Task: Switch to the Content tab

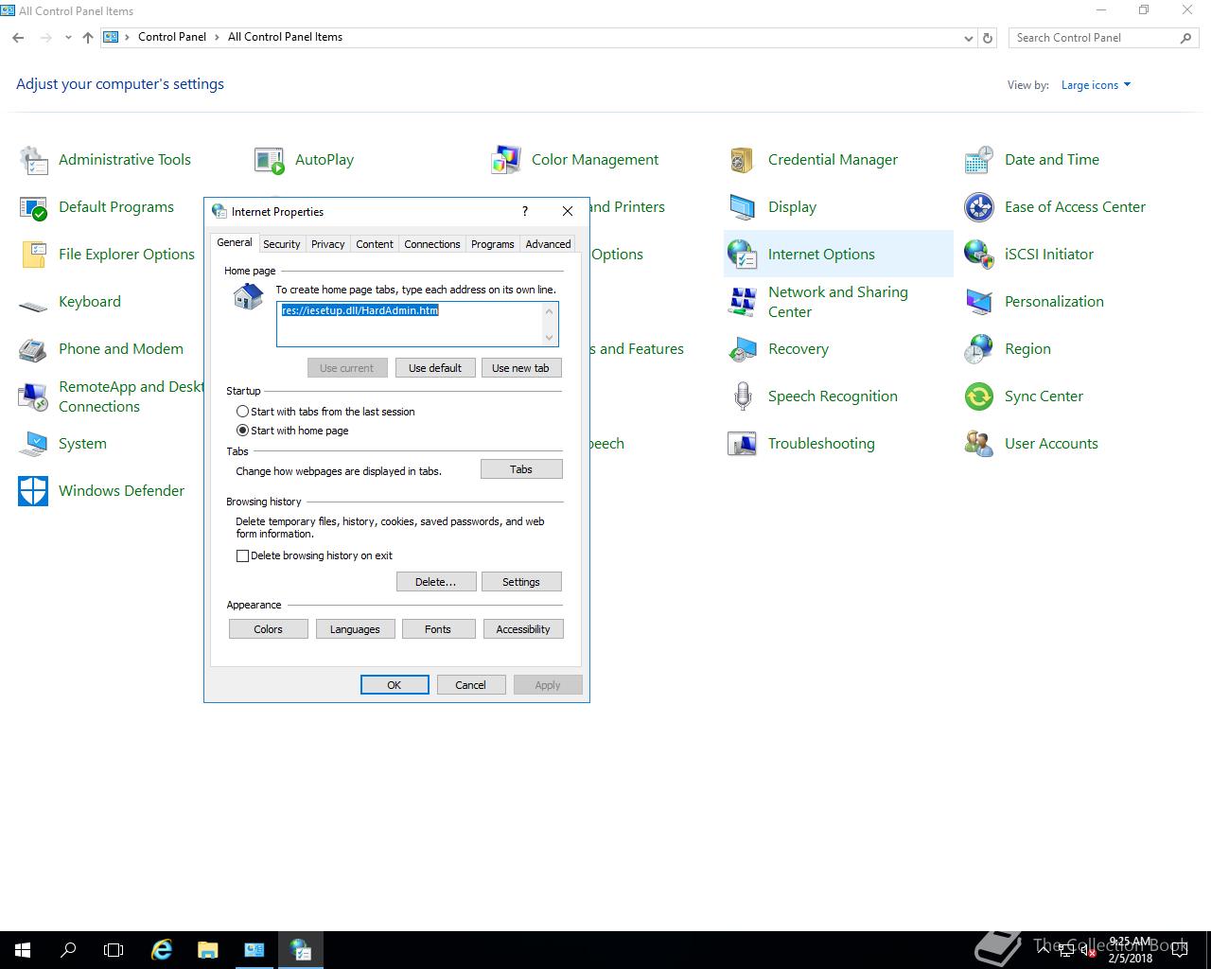Action: pos(375,244)
